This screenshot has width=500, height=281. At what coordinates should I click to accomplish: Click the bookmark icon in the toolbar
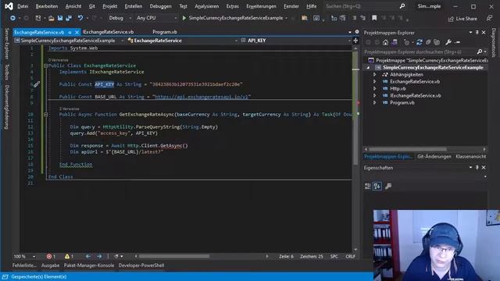pyautogui.click(x=374, y=18)
